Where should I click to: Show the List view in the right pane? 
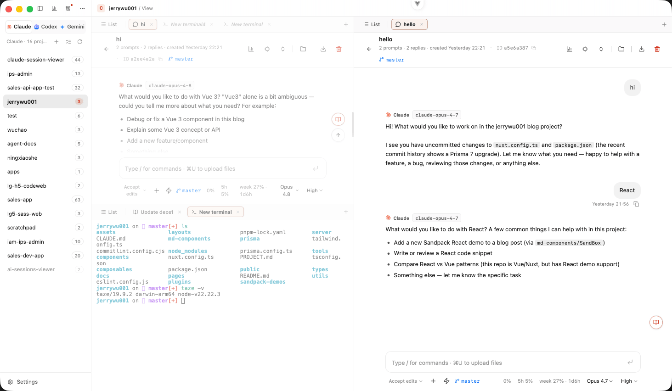point(372,24)
